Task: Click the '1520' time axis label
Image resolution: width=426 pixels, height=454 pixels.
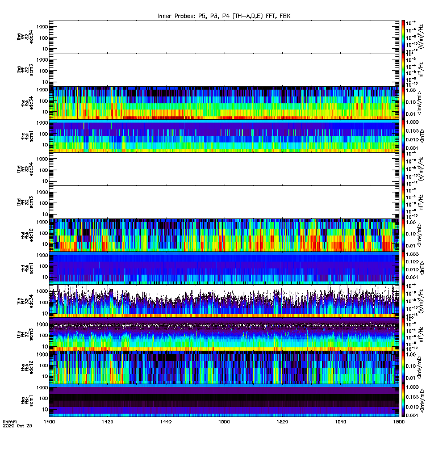Action: (x=282, y=422)
